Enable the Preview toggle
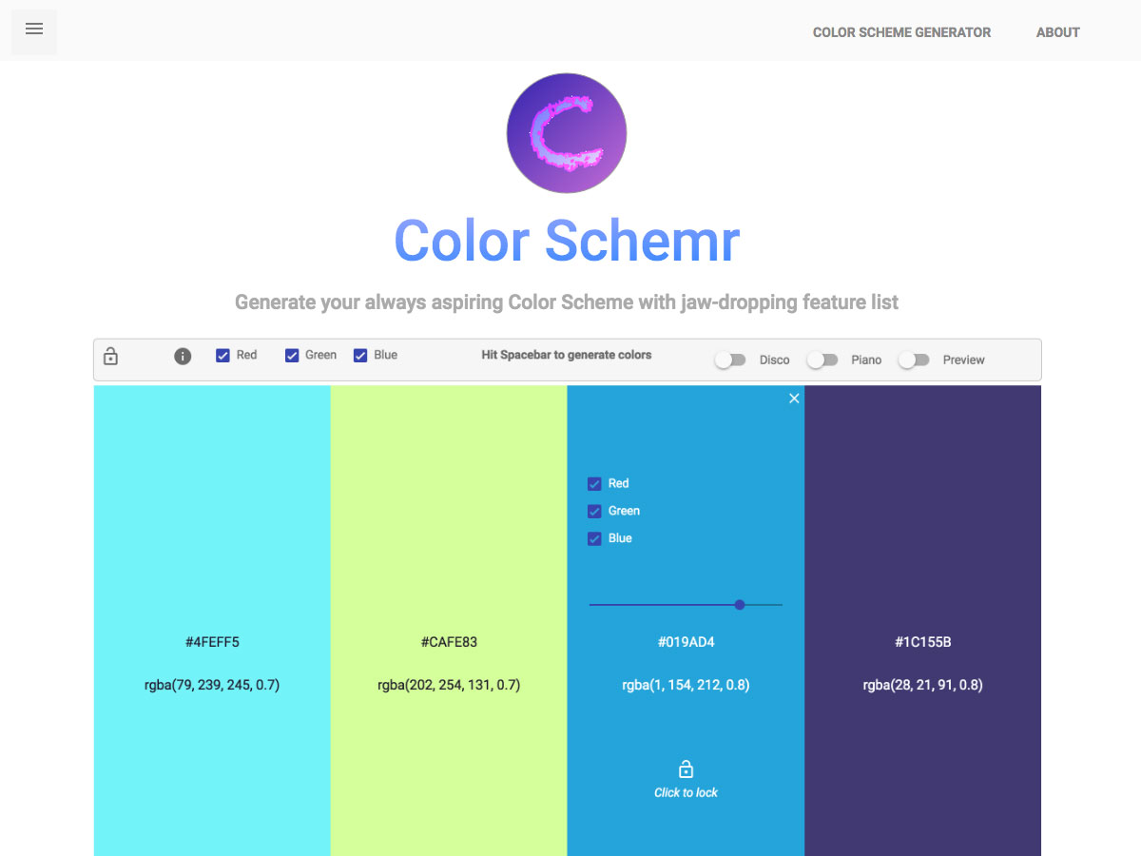Viewport: 1141px width, 856px height. 913,360
